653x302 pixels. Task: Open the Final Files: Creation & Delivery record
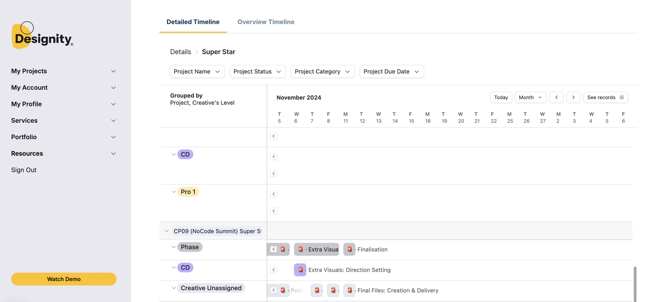[349, 290]
